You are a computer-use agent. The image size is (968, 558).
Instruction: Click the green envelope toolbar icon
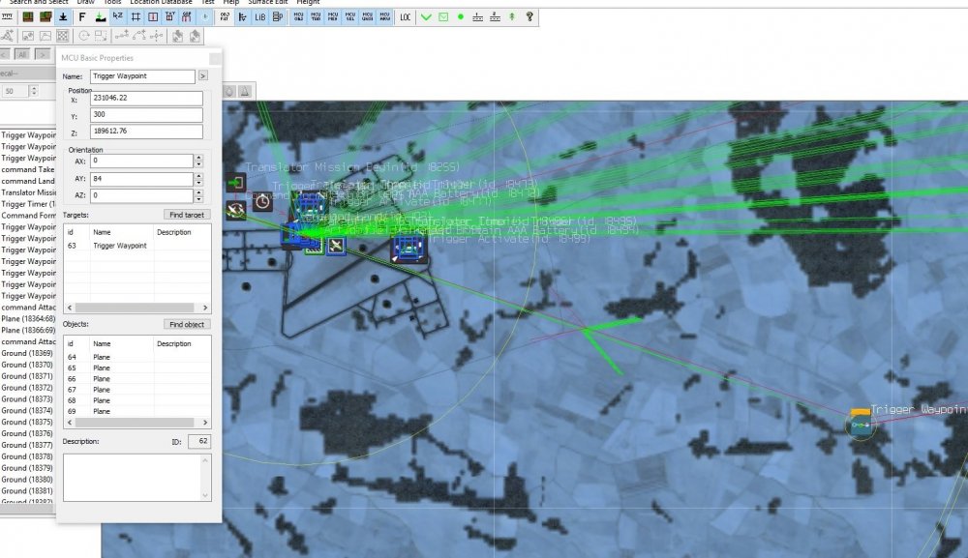pyautogui.click(x=443, y=16)
